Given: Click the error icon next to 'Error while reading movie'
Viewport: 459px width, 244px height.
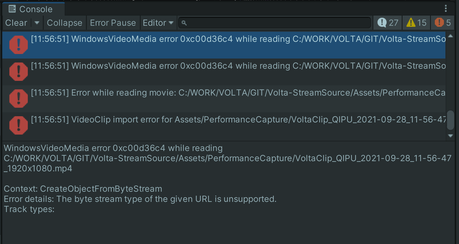Looking at the screenshot, I should (x=18, y=98).
